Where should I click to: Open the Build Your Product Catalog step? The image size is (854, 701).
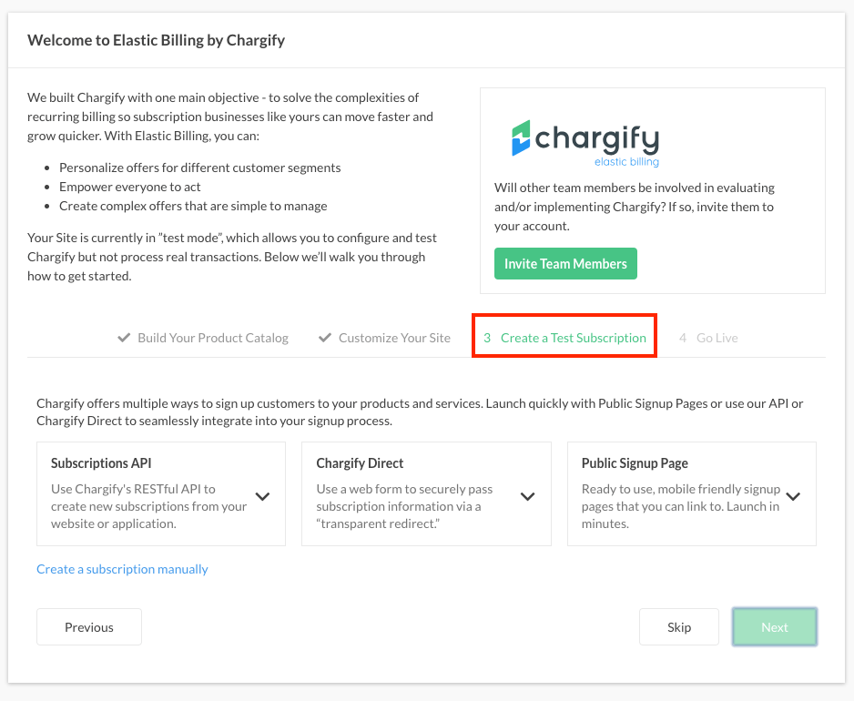click(213, 338)
